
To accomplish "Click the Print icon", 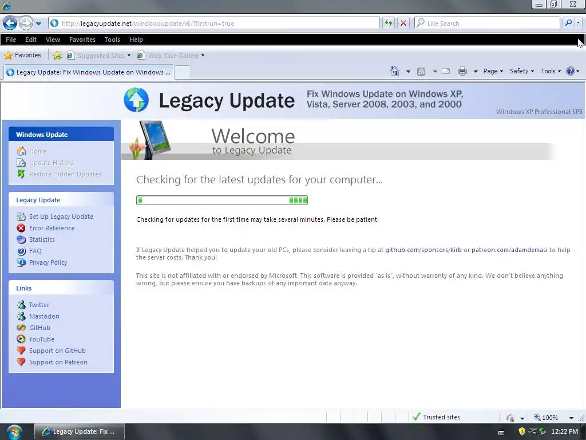I will click(x=462, y=71).
